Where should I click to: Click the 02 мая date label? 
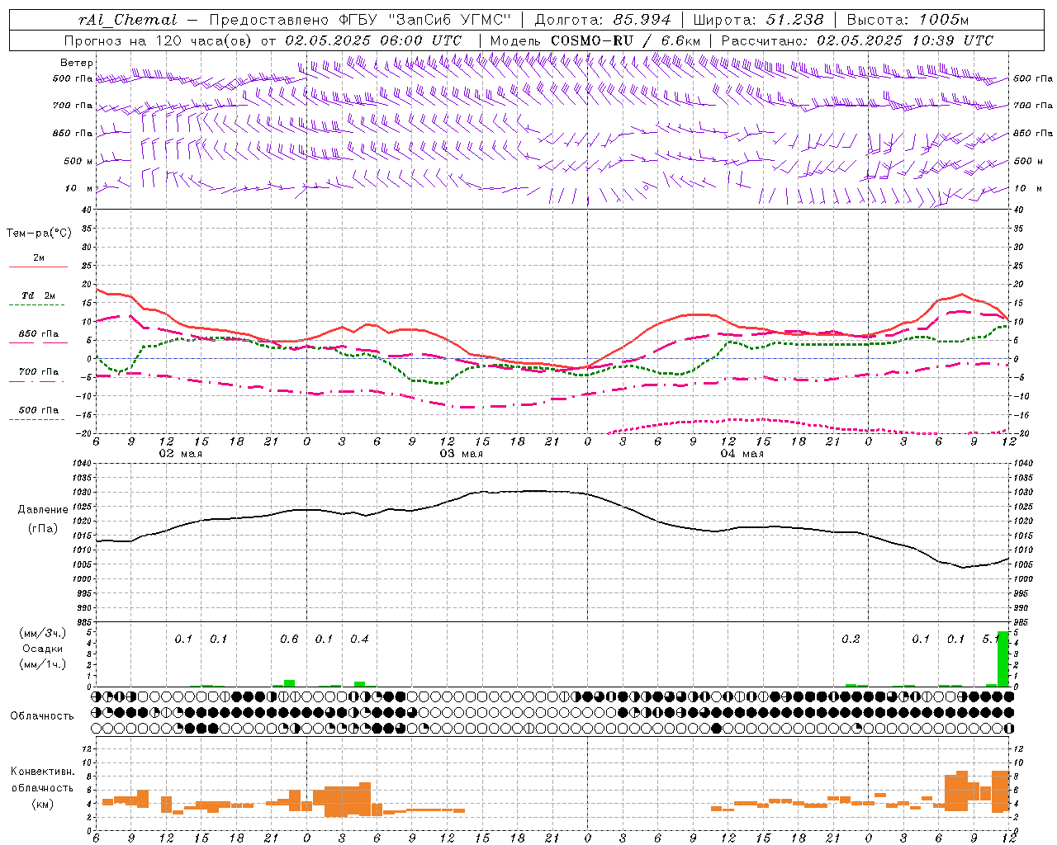tap(181, 454)
